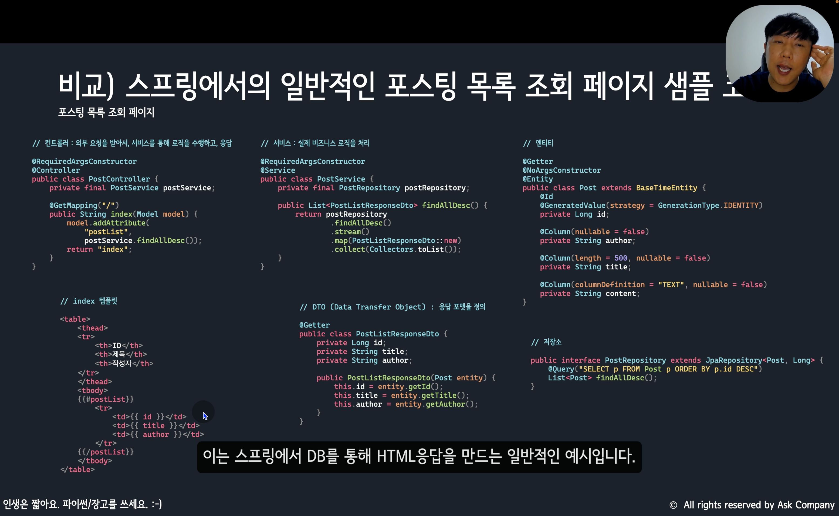Click the @GetMapping("/") annotation
This screenshot has height=516, width=839.
[x=84, y=205]
